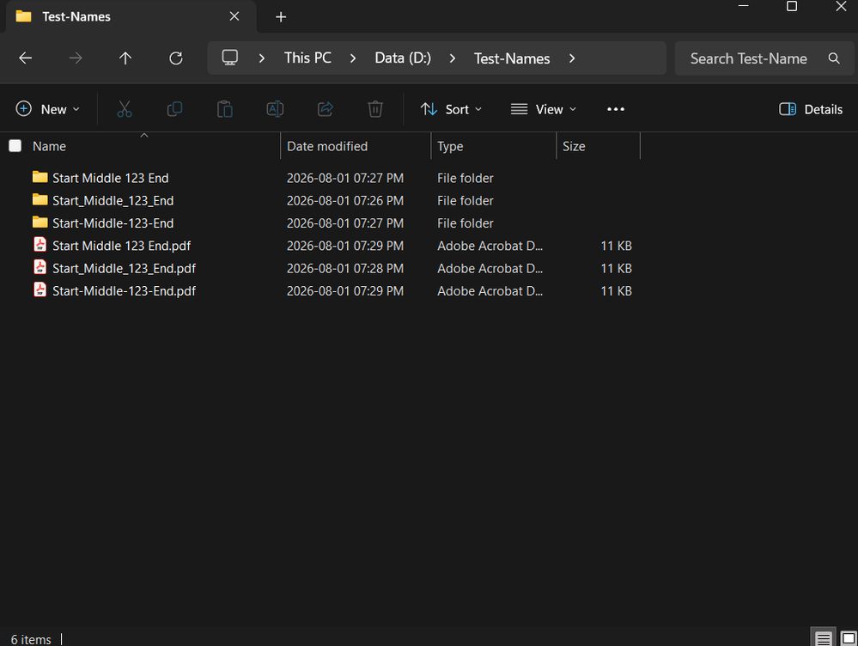Click the Rename icon in toolbar
Screen dimensions: 858x646
pos(275,109)
